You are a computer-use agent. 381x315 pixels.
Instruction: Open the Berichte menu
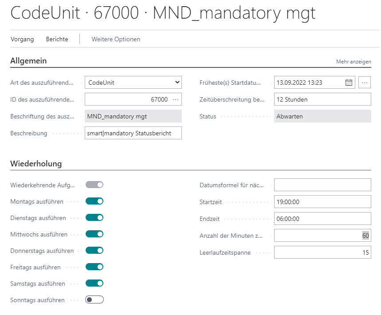click(x=57, y=39)
